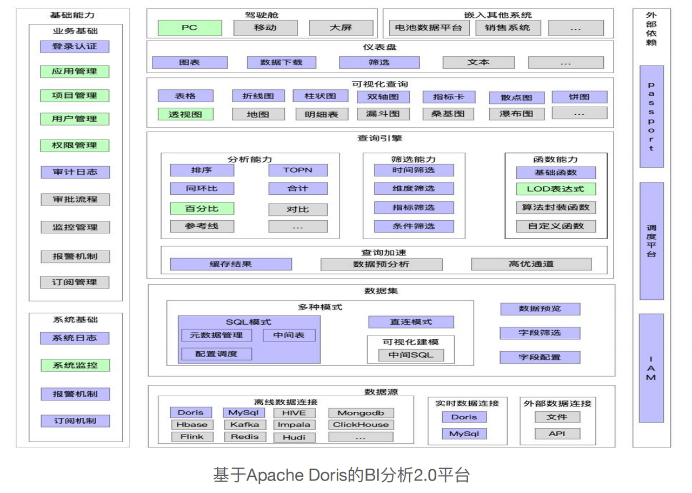Click the 漏斗图 item in 可视化查询
The height and width of the screenshot is (493, 692).
click(x=383, y=114)
